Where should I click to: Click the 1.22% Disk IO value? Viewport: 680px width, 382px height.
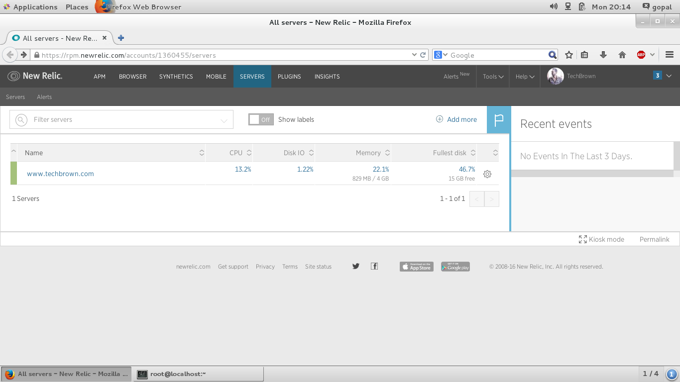305,169
